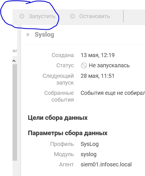Click the Создана field label
The width and height of the screenshot is (145, 176).
point(63,55)
